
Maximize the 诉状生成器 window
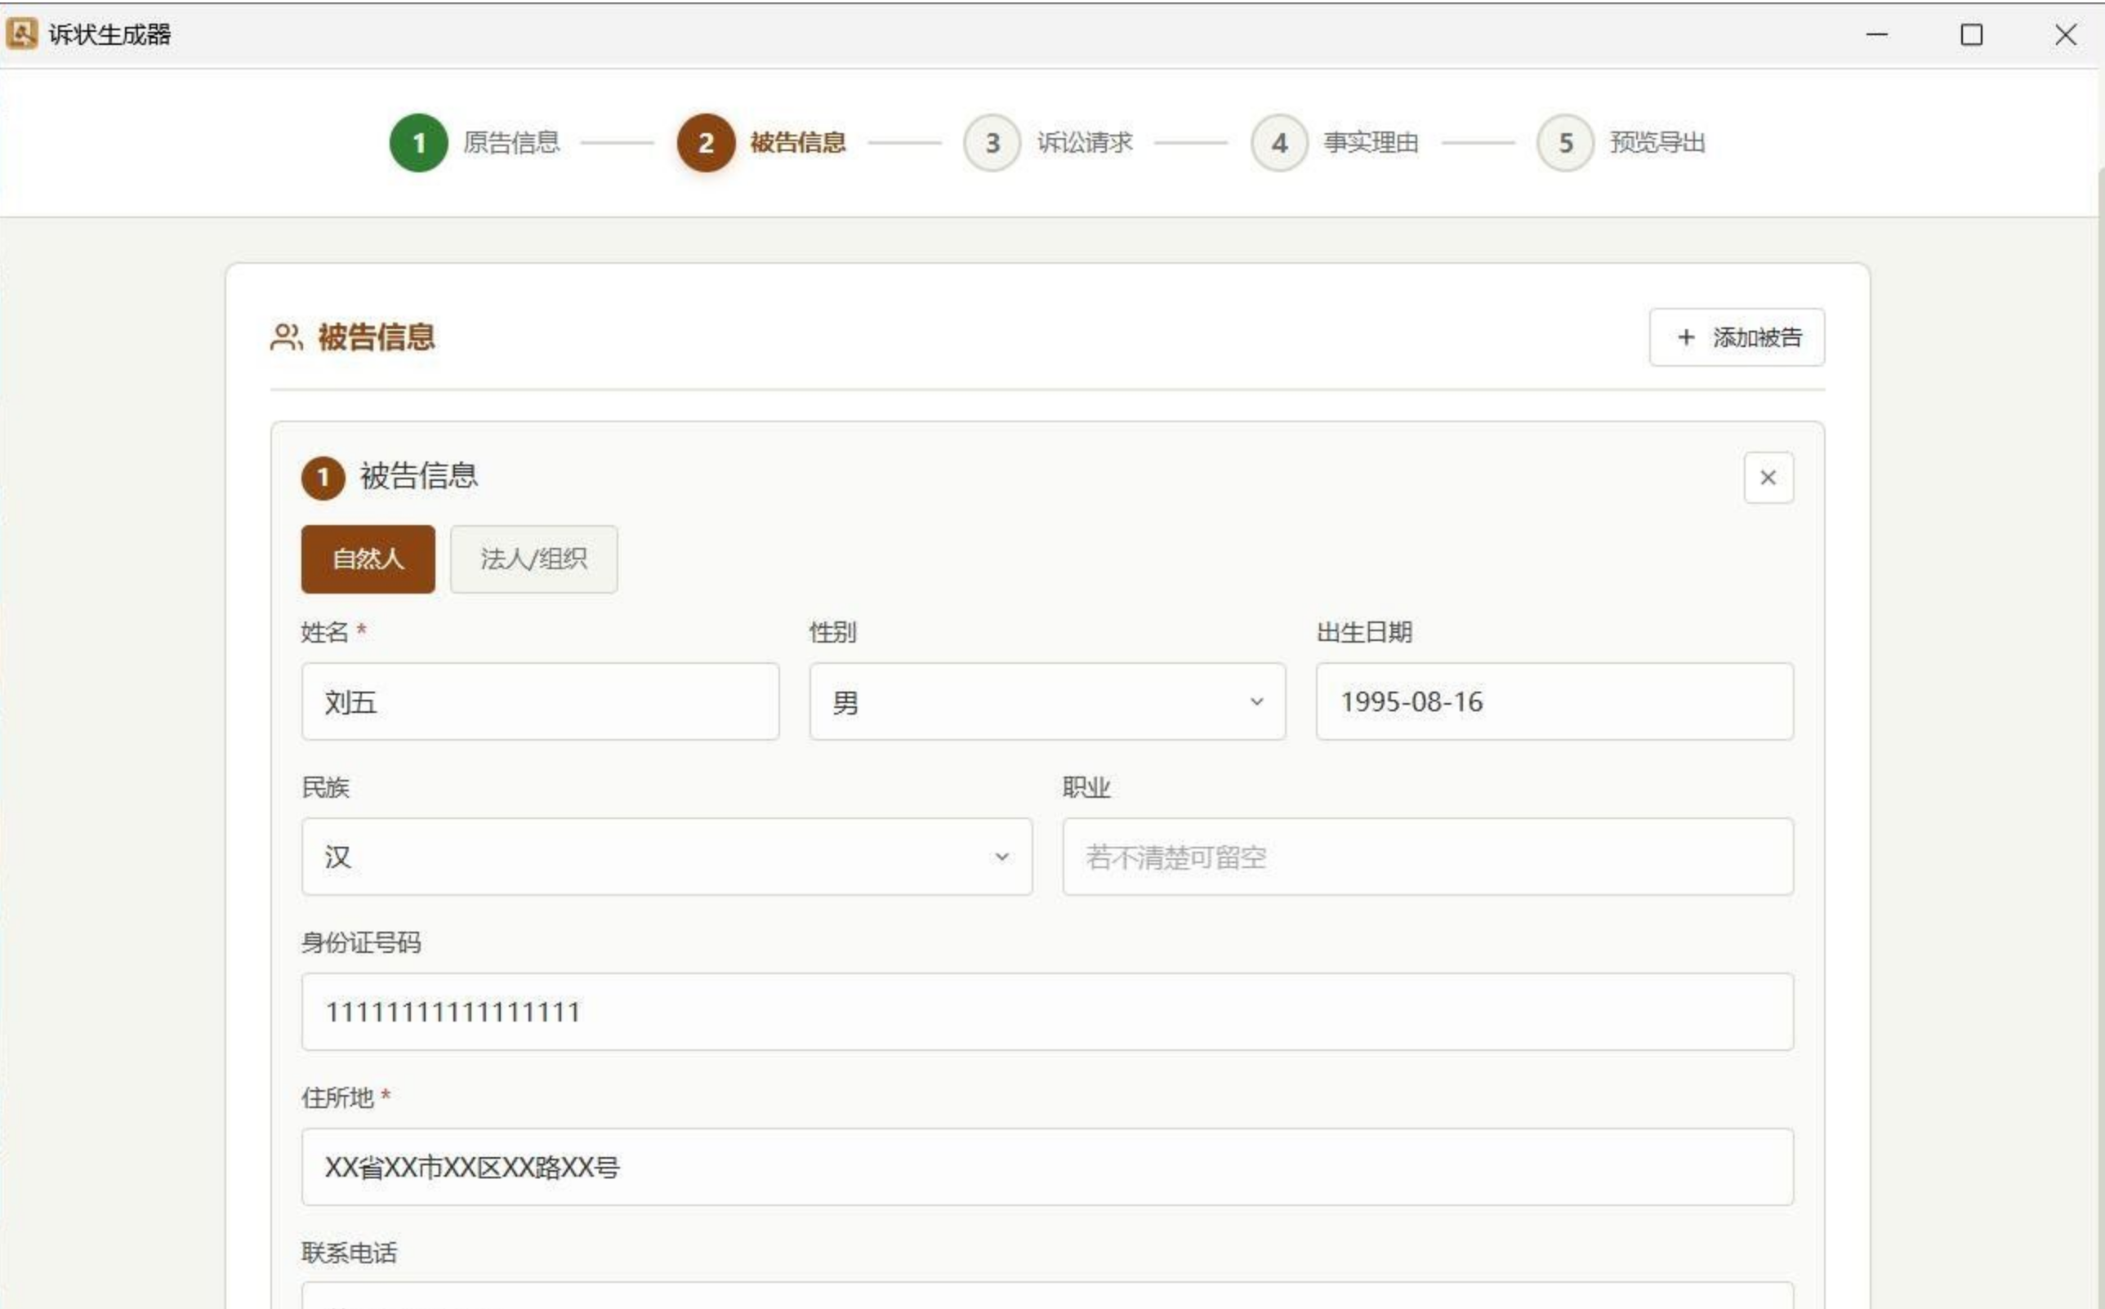point(1972,34)
